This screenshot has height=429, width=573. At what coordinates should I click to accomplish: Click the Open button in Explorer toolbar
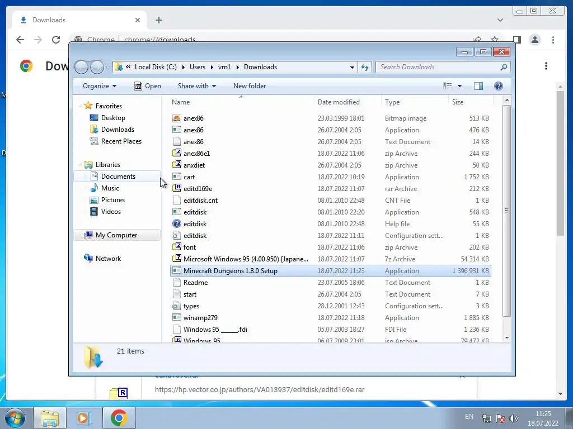(148, 86)
